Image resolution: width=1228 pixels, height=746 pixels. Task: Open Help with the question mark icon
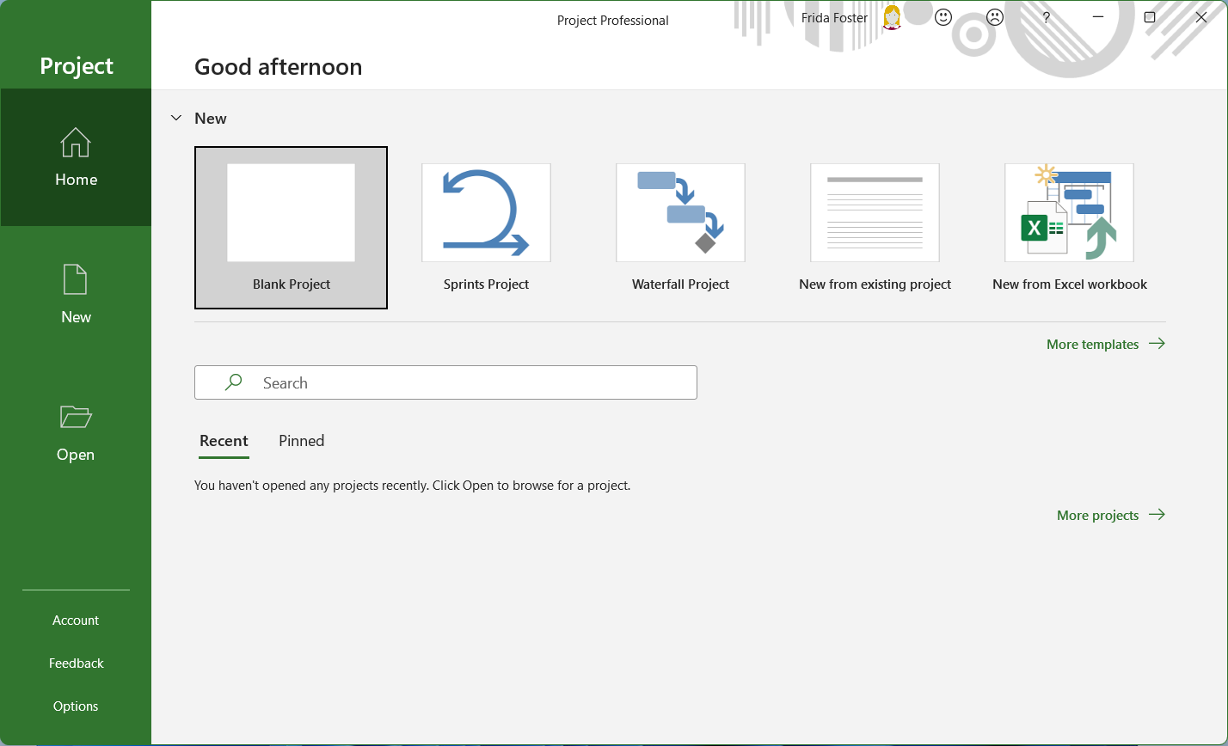click(x=1046, y=17)
